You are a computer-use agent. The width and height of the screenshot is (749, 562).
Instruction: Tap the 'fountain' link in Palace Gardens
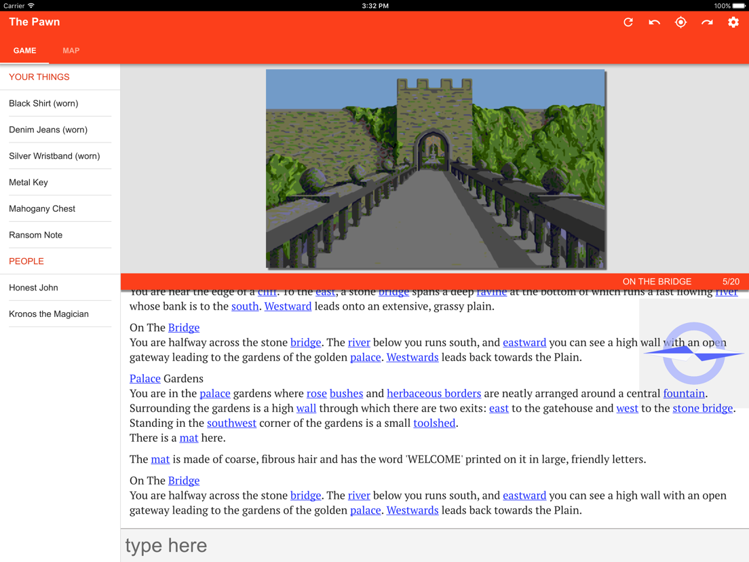click(x=684, y=393)
